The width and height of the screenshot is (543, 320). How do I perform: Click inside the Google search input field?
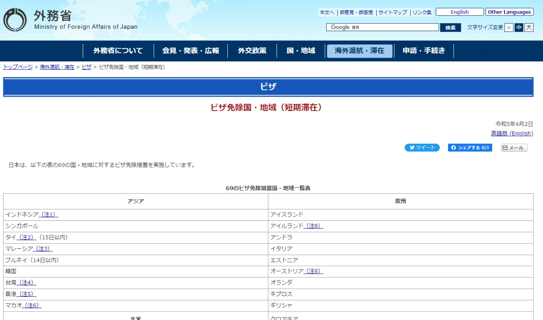(382, 27)
